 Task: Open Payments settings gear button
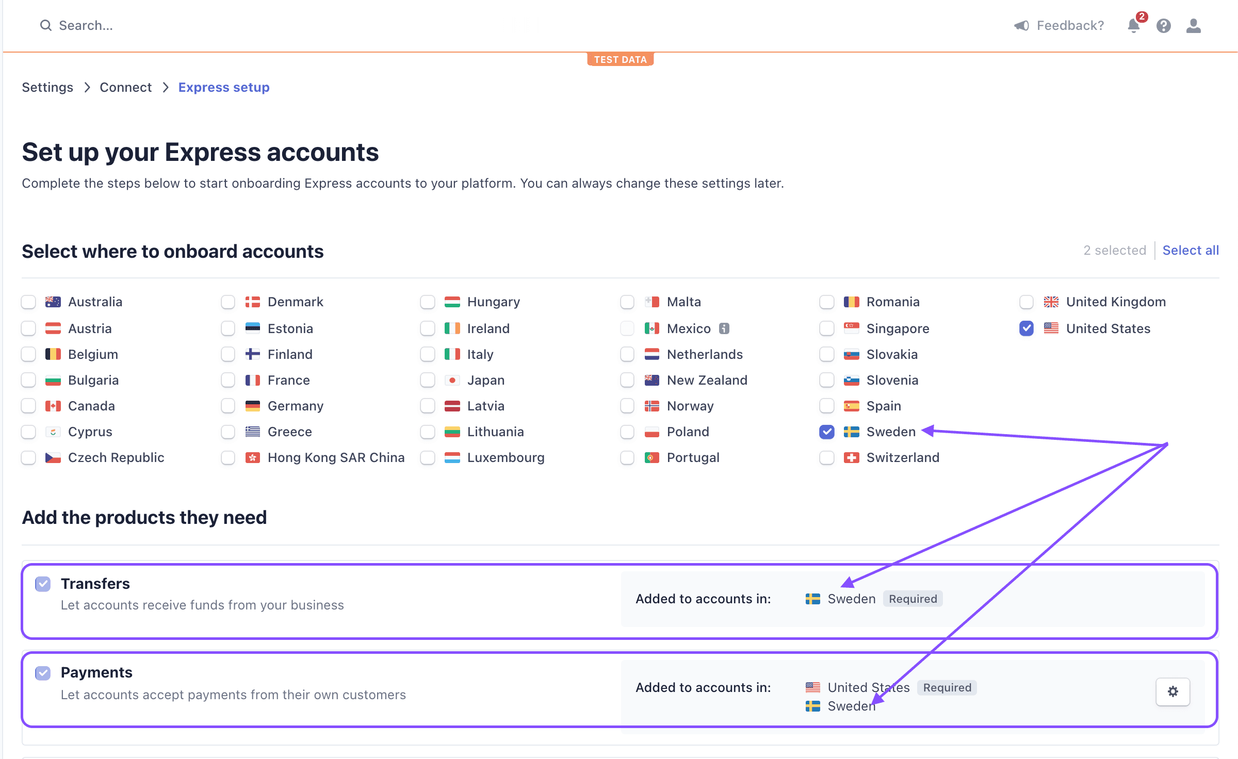tap(1173, 691)
